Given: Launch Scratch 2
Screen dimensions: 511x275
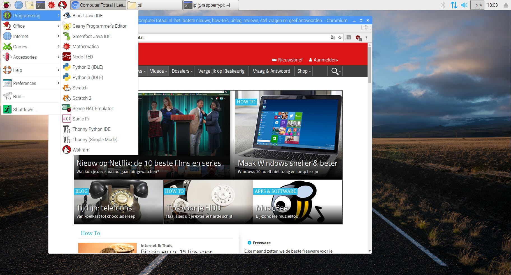Looking at the screenshot, I should [99, 98].
